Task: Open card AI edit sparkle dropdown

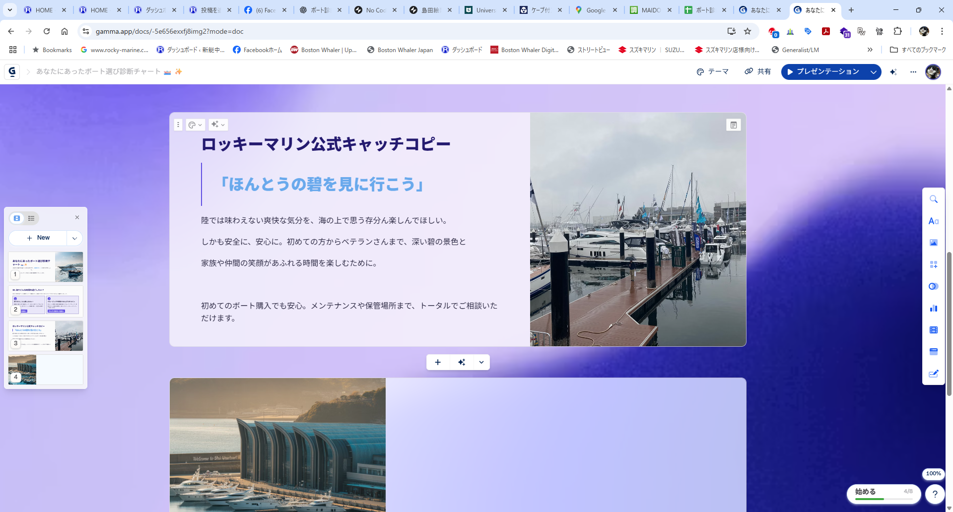Action: click(x=218, y=125)
